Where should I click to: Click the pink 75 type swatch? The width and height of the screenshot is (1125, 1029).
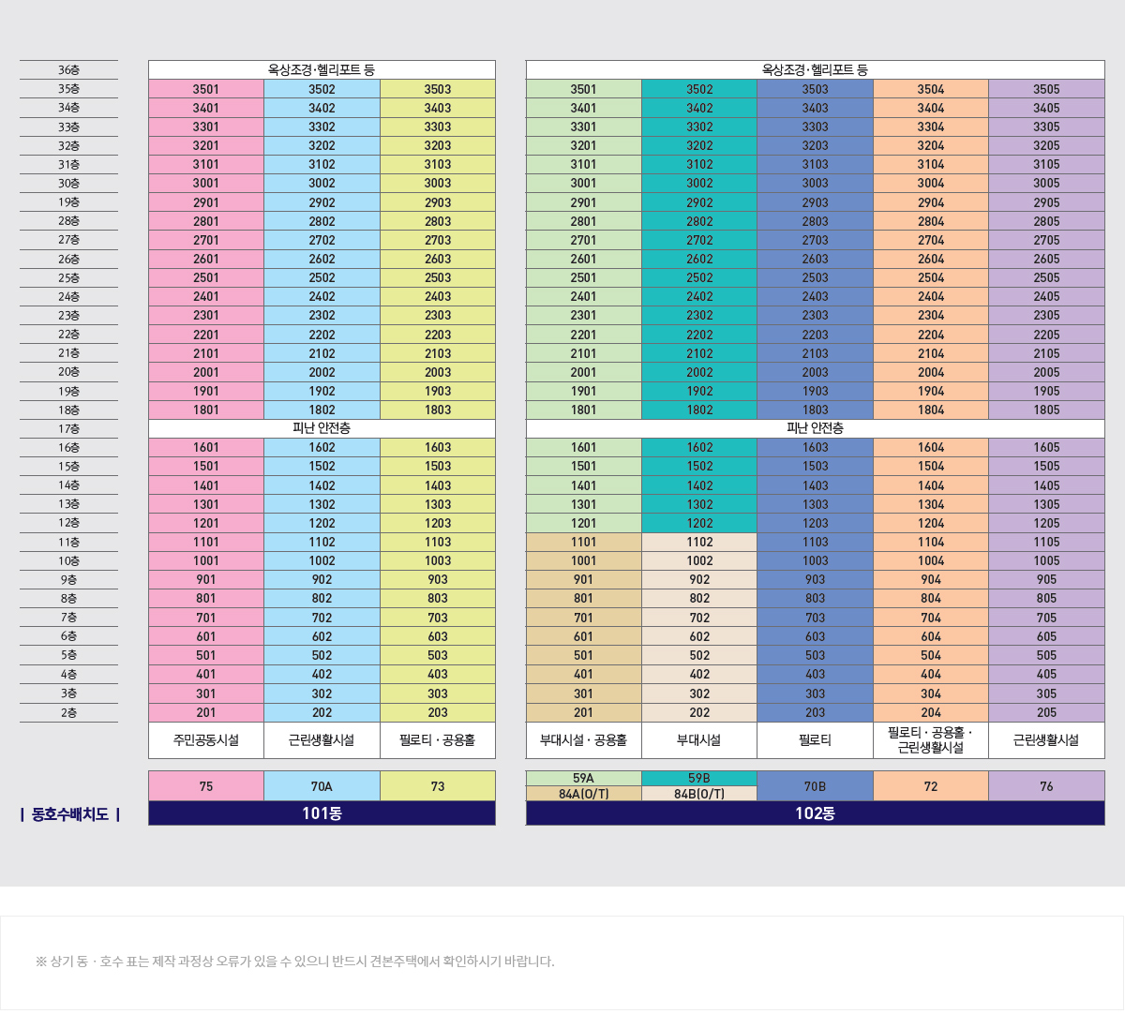(205, 785)
